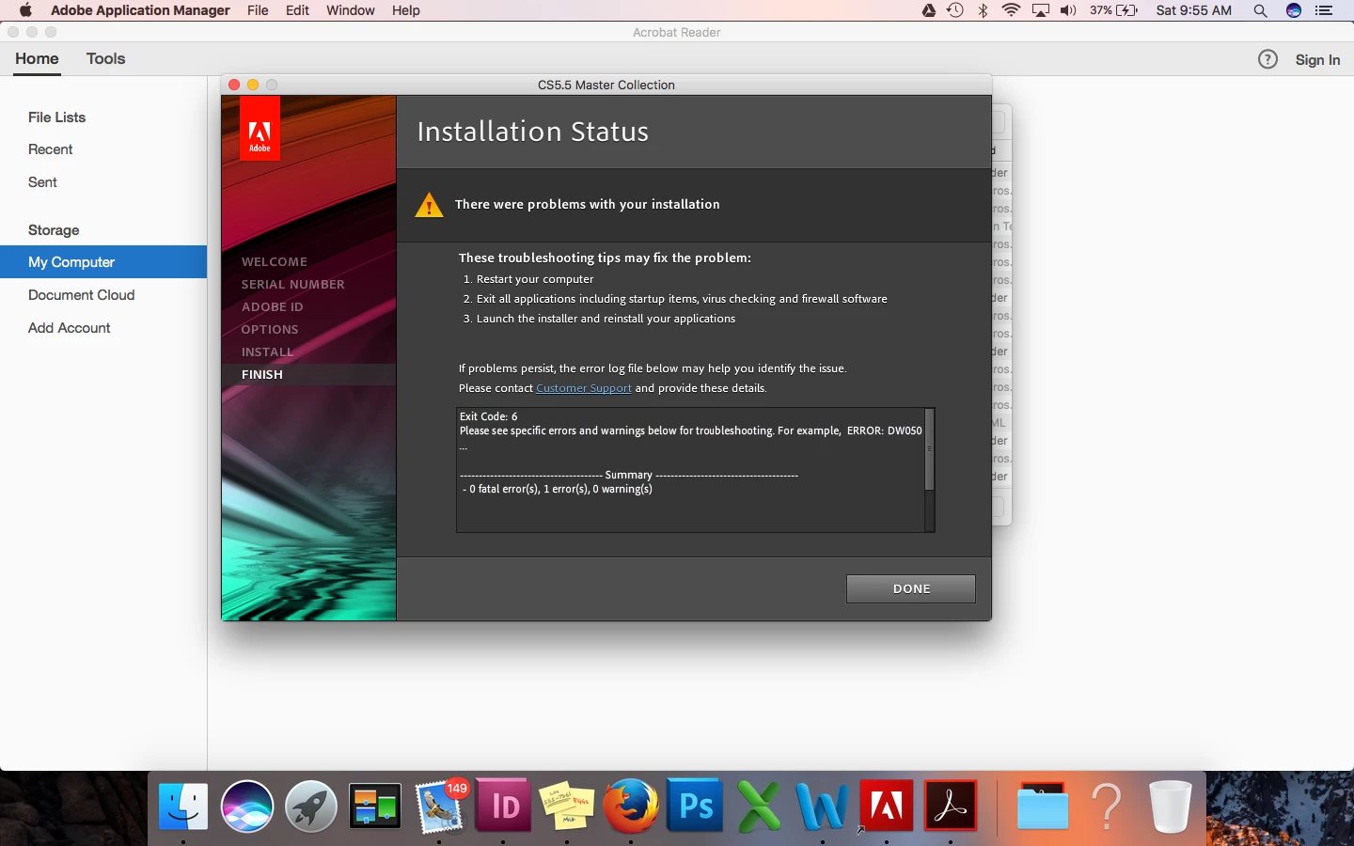Launch Siri from the dock
Image resolution: width=1354 pixels, height=846 pixels.
[x=247, y=807]
